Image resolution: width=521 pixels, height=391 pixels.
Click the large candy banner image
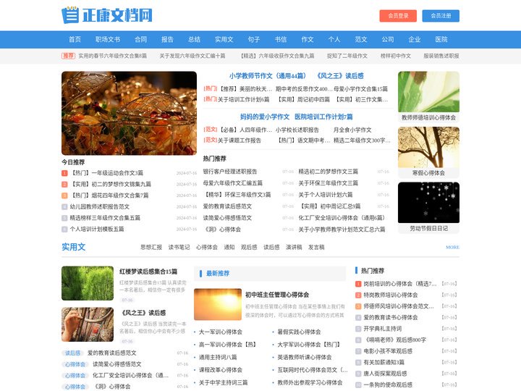click(129, 113)
